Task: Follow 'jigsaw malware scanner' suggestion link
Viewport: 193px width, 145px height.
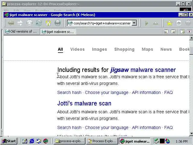Action: click(x=143, y=70)
